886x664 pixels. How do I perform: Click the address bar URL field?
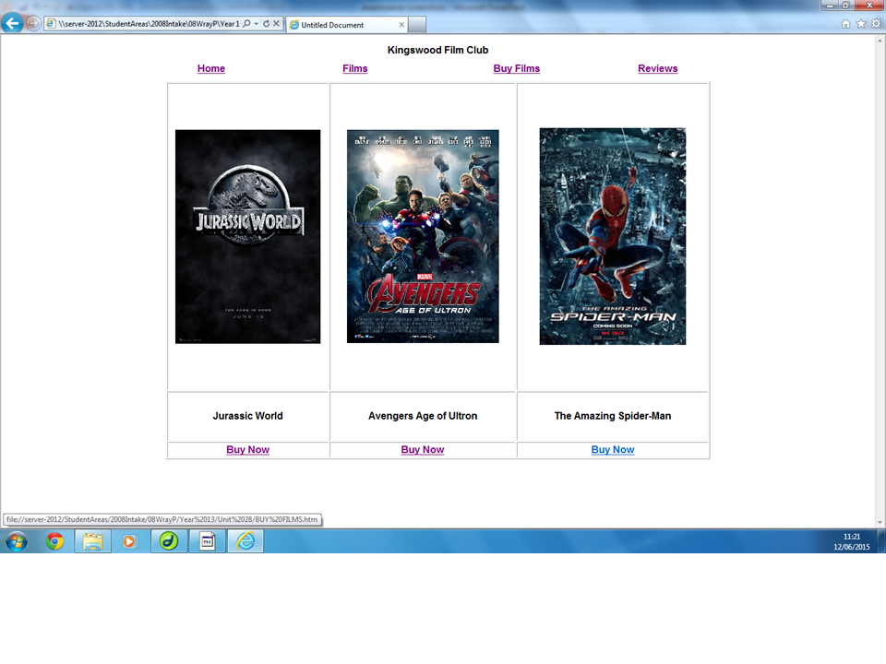[x=150, y=24]
